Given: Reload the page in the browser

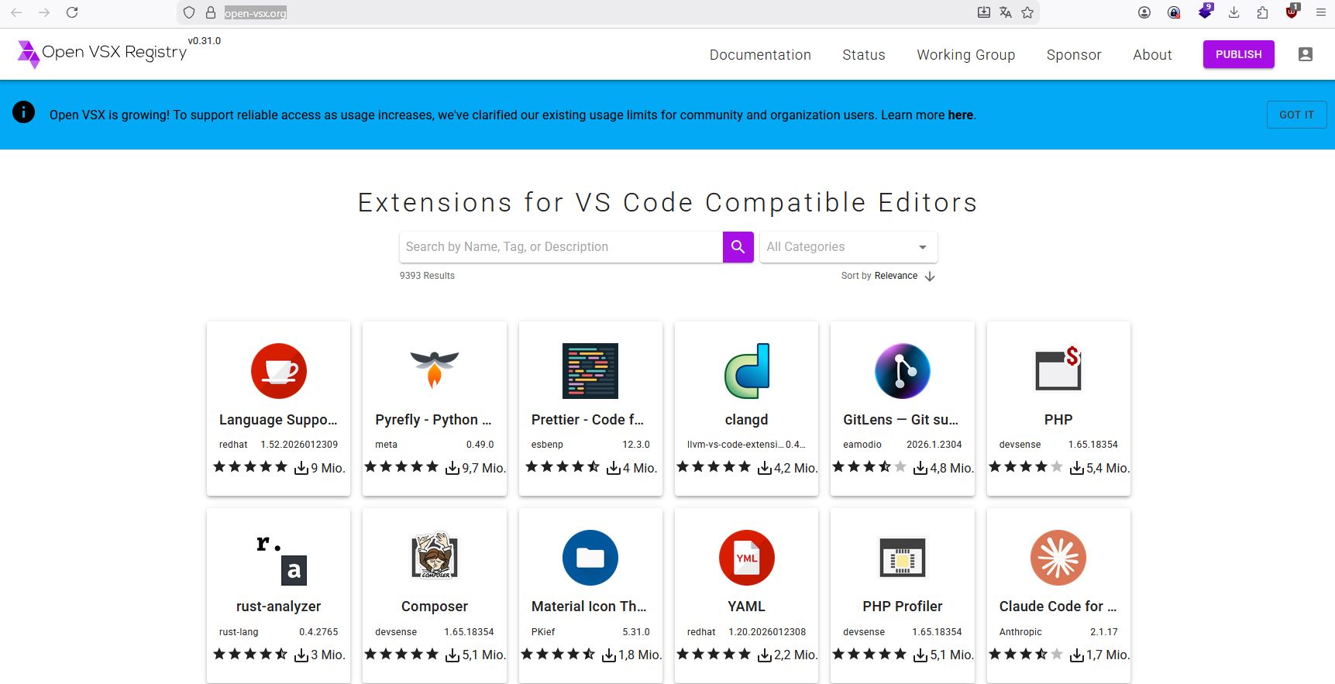Looking at the screenshot, I should (72, 12).
